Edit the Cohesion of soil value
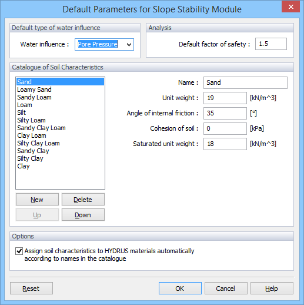The image size is (304, 305). (x=225, y=128)
